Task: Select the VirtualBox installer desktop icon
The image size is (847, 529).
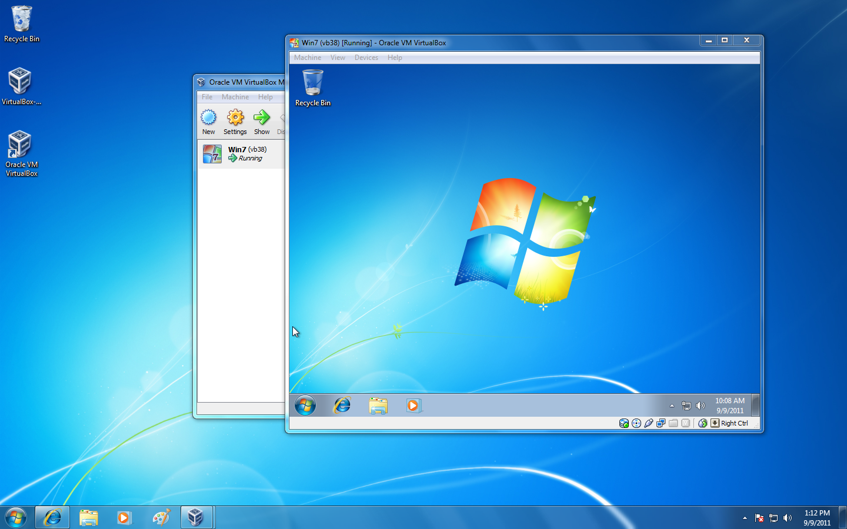Action: 22,86
